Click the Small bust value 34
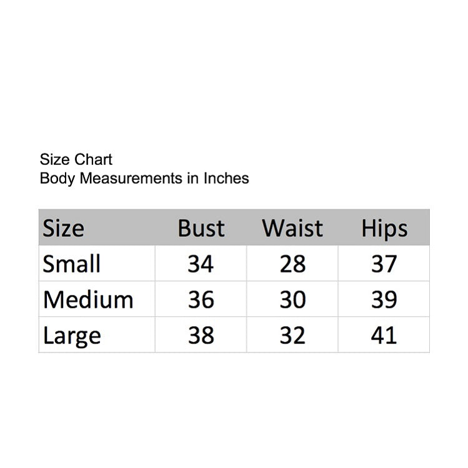Image resolution: width=468 pixels, height=468 pixels. click(x=201, y=264)
